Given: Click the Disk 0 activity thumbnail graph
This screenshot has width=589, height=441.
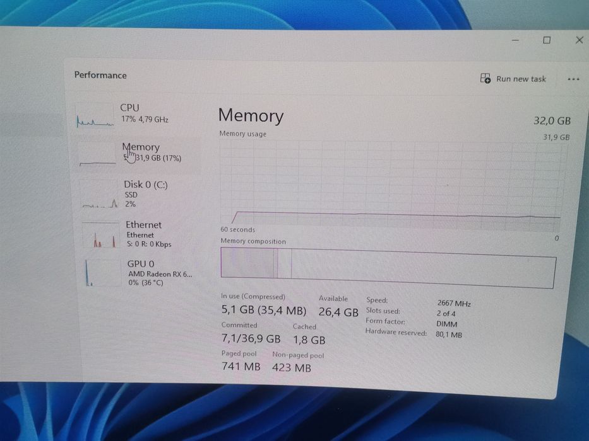Looking at the screenshot, I should pyautogui.click(x=99, y=194).
